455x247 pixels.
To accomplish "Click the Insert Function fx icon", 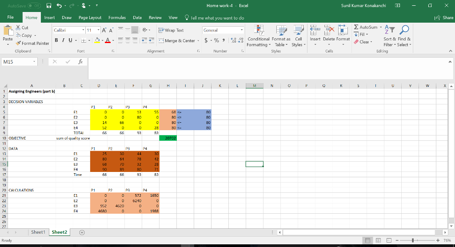I will coord(80,62).
